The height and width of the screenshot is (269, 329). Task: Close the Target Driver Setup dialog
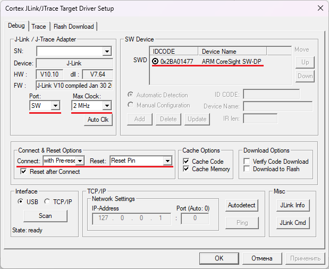(x=320, y=8)
